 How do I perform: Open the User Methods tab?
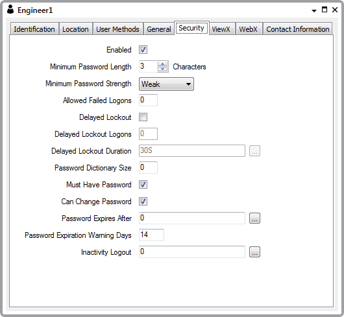(118, 29)
